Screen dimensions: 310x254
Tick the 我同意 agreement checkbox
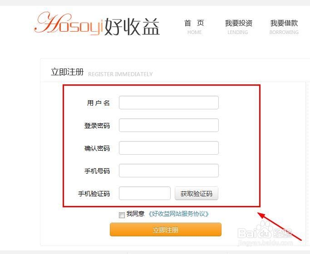[122, 215]
